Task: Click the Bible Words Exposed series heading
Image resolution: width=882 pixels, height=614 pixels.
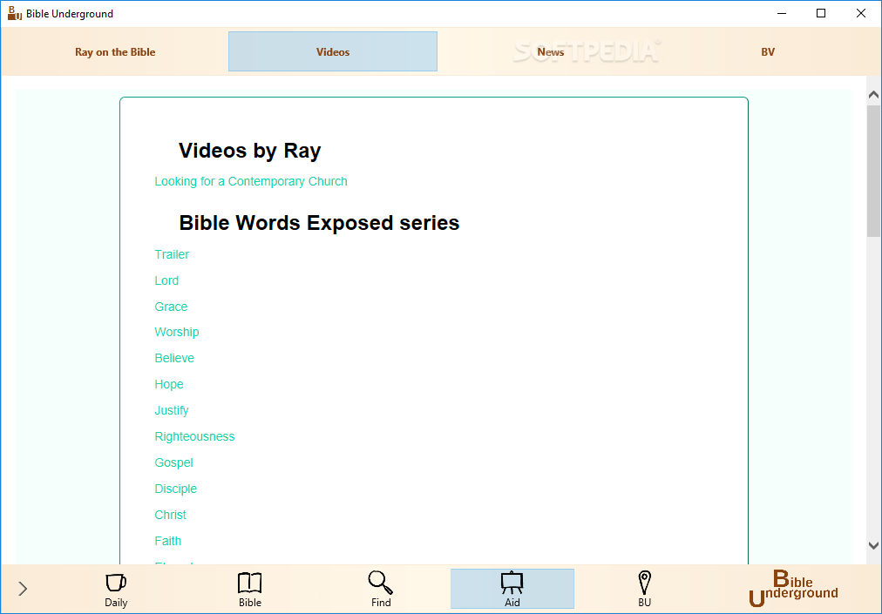Action: (319, 223)
